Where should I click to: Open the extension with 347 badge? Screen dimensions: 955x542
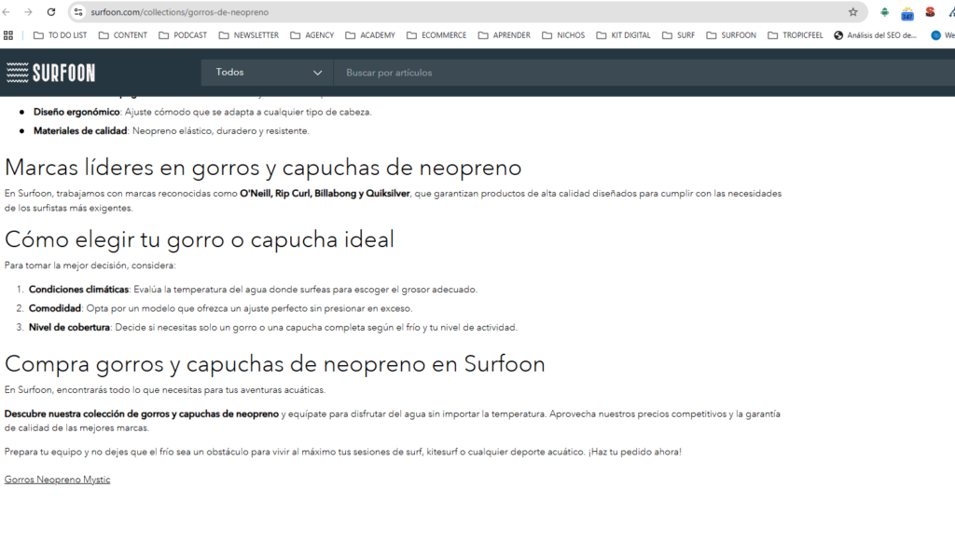(x=907, y=13)
